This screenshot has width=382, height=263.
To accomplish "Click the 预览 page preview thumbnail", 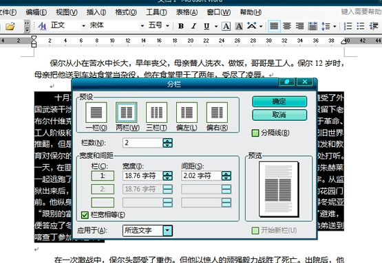I will pyautogui.click(x=279, y=189).
